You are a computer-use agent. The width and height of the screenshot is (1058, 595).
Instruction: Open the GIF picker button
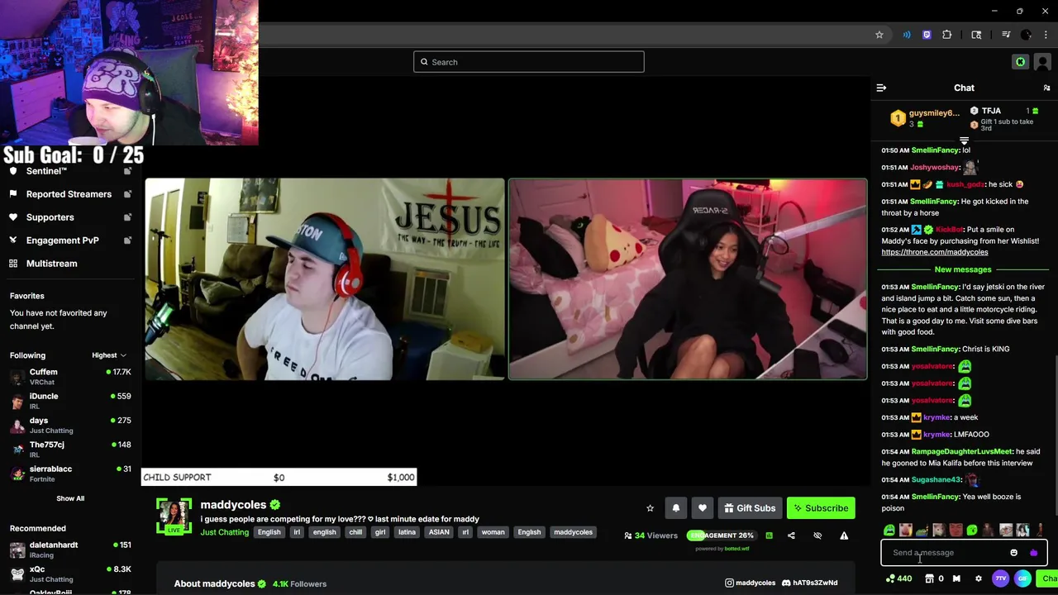[x=1022, y=578]
